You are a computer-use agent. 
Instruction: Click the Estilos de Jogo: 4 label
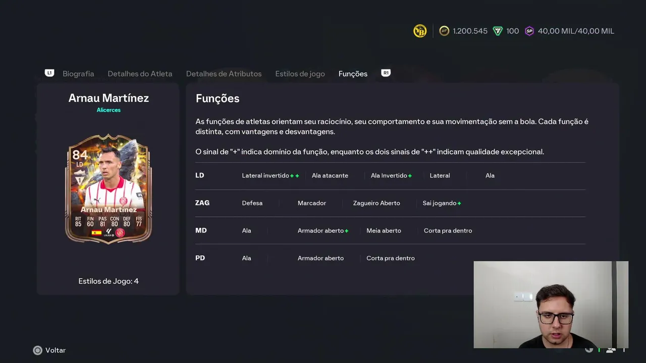pos(109,281)
